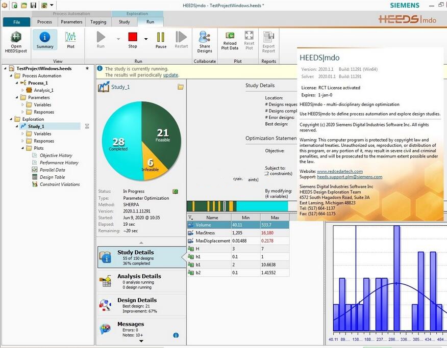Select the MaxStress row
The image size is (447, 348).
(238, 233)
